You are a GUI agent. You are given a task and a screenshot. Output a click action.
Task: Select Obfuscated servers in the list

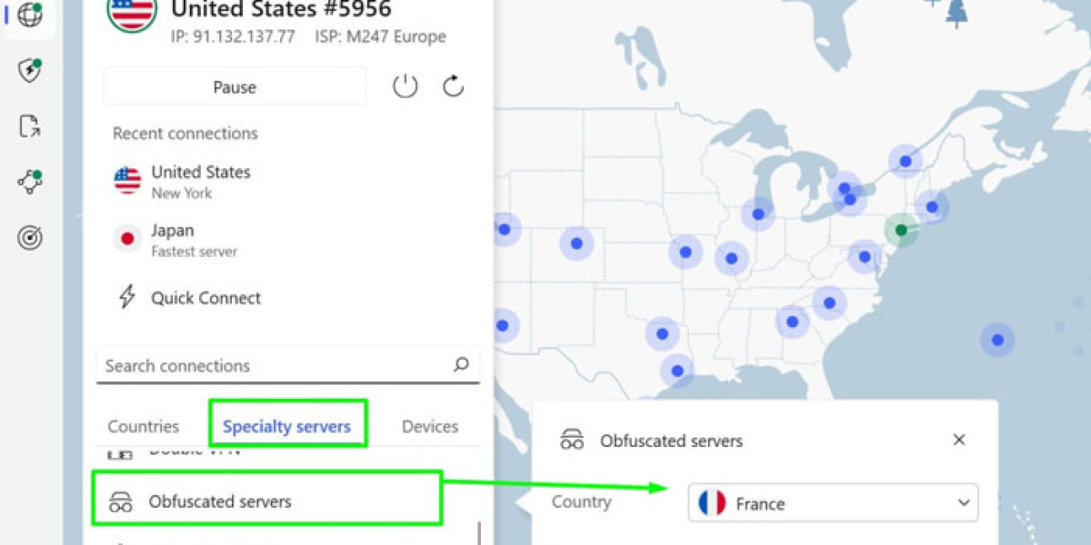coord(220,500)
